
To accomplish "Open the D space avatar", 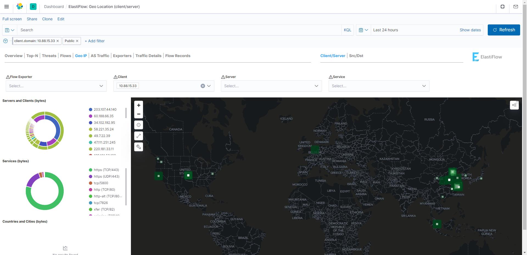I will 33,7.
